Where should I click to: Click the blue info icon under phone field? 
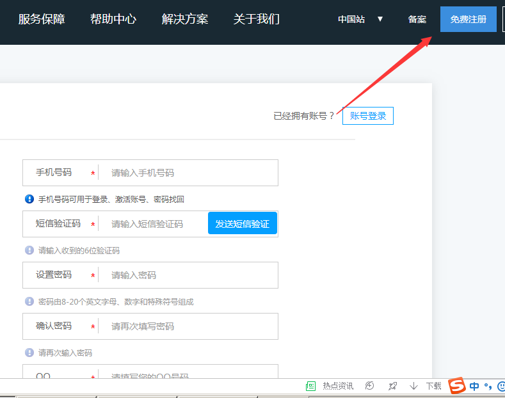pyautogui.click(x=29, y=199)
